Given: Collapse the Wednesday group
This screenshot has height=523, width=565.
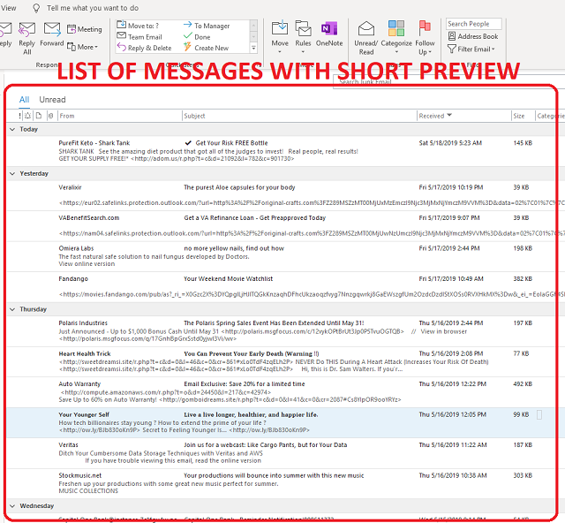Looking at the screenshot, I should (x=12, y=505).
